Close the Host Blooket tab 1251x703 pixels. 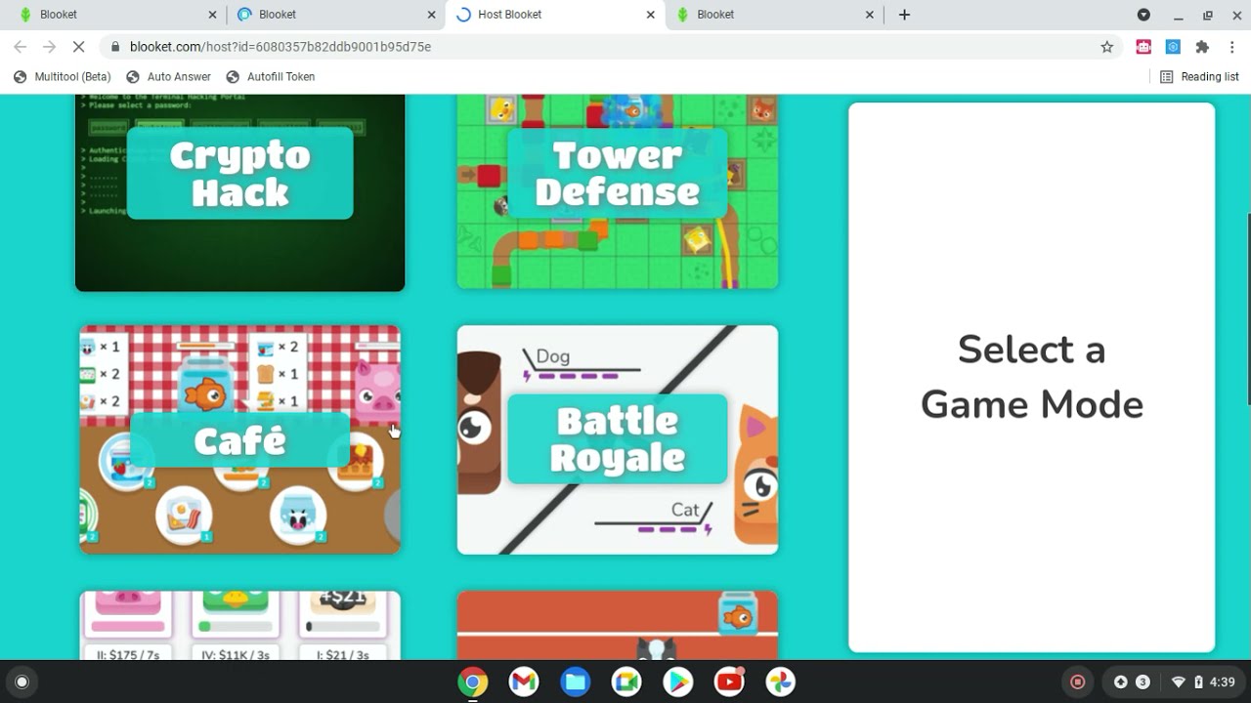point(651,15)
